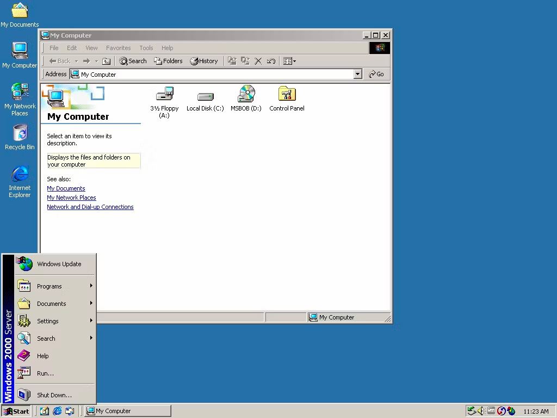
Task: Expand the Programs entry in Start menu
Action: 49,286
